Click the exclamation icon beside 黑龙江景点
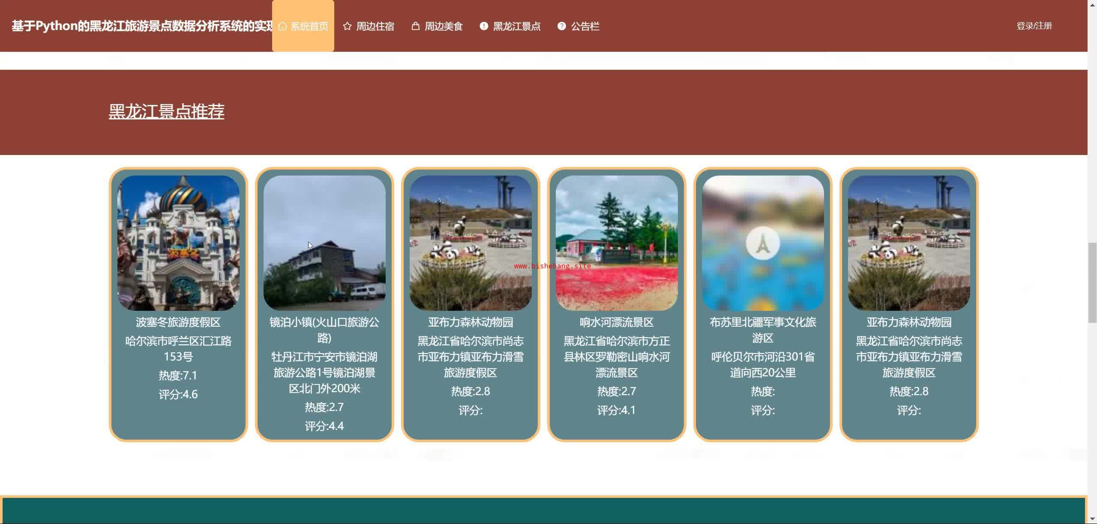Image resolution: width=1097 pixels, height=524 pixels. pos(484,26)
